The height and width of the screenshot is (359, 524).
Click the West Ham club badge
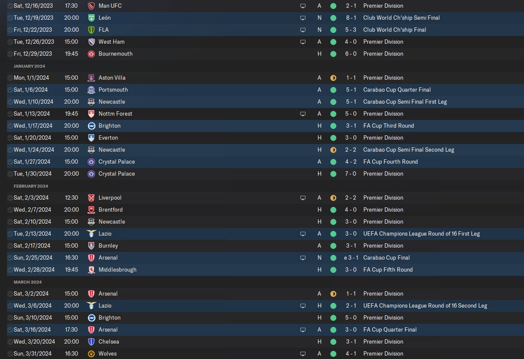click(x=91, y=42)
